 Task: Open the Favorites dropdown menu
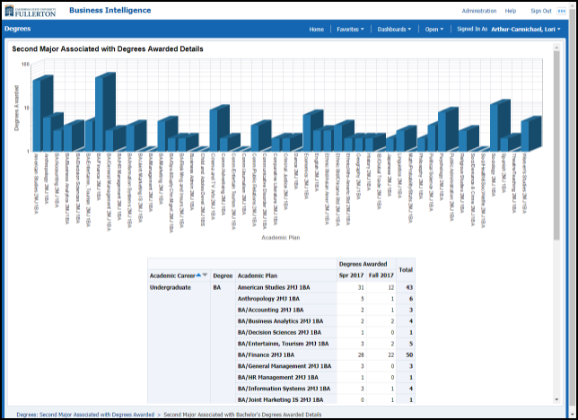tap(350, 29)
